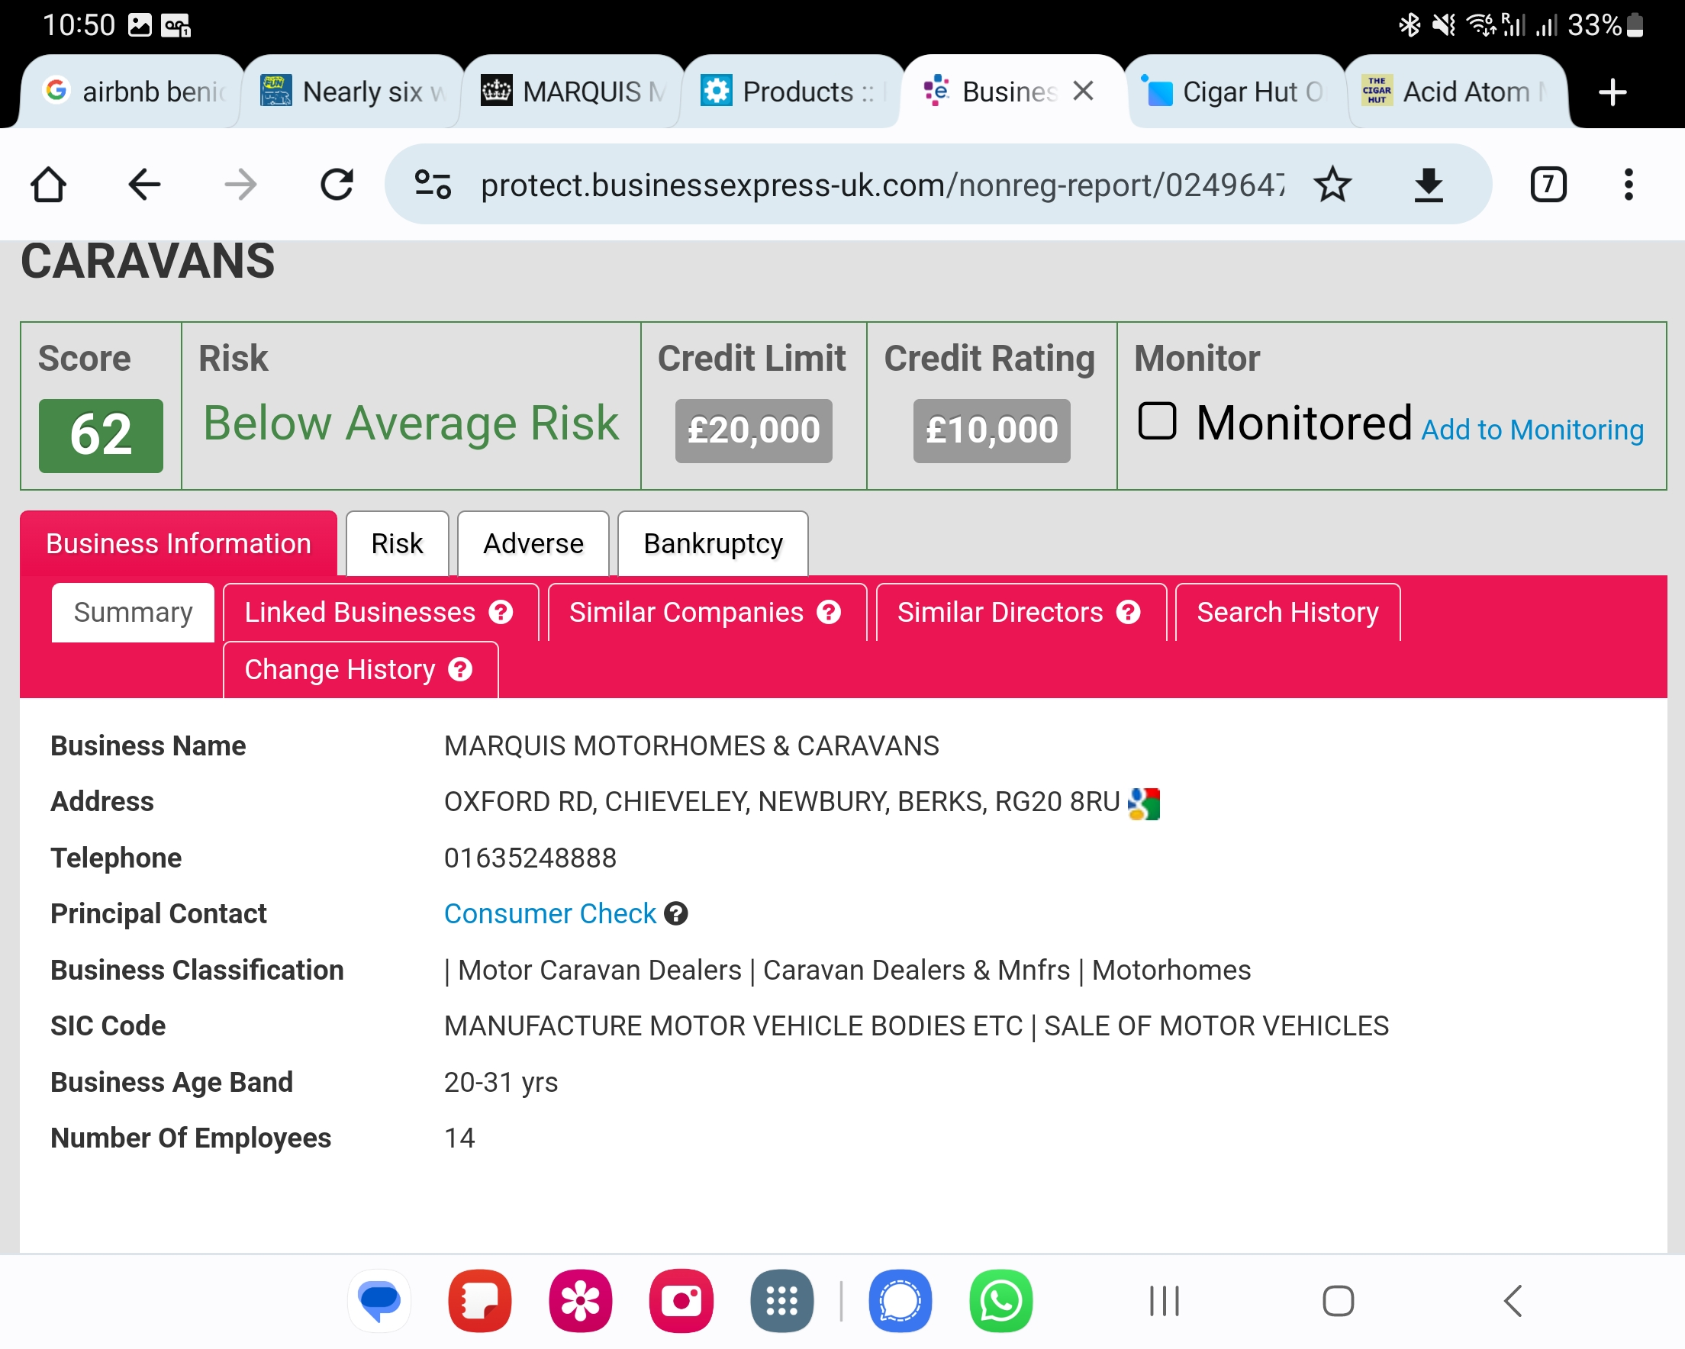Open the red camera app in dock
This screenshot has height=1349, width=1685.
[681, 1302]
